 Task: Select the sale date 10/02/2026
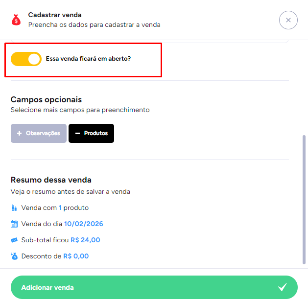(x=83, y=224)
